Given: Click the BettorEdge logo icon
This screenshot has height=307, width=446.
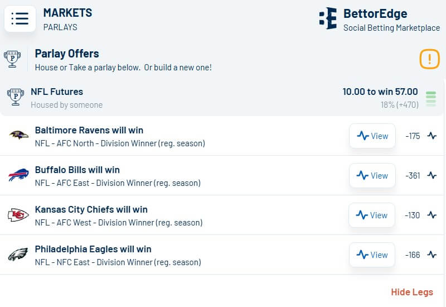Looking at the screenshot, I should (x=328, y=18).
